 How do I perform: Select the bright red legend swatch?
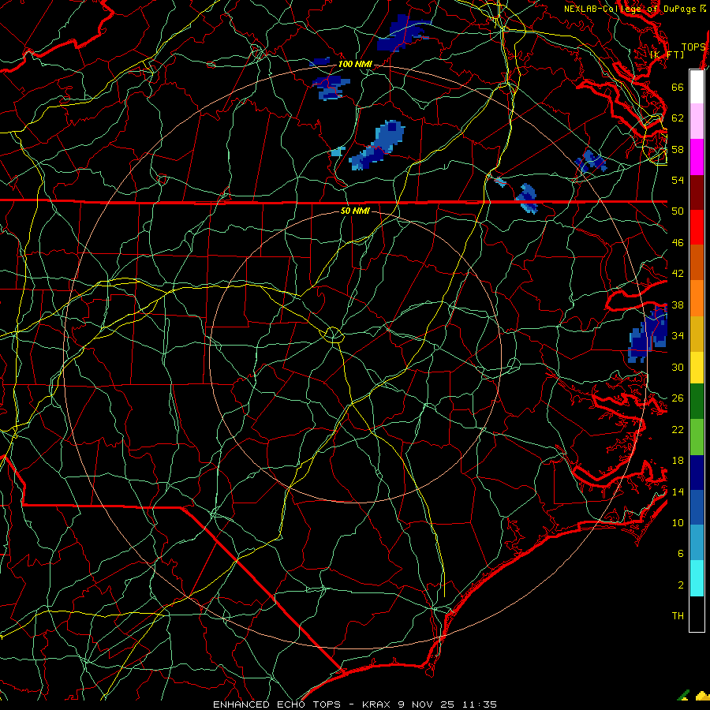point(697,227)
